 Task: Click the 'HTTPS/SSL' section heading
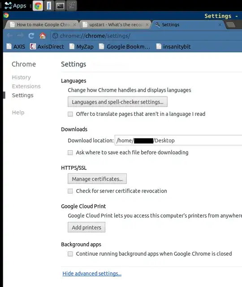[74, 168]
